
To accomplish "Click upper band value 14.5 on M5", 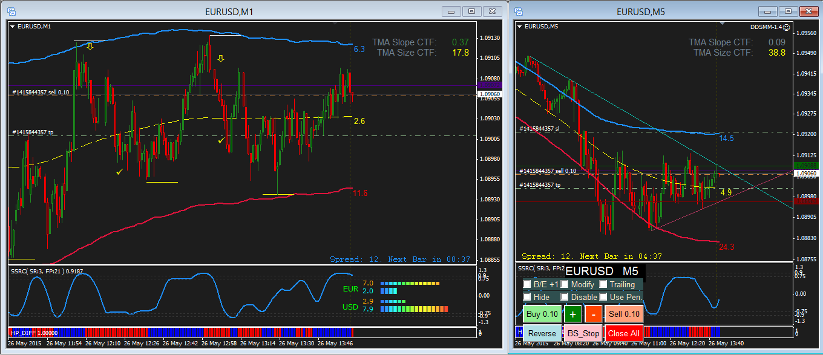I will click(x=727, y=138).
